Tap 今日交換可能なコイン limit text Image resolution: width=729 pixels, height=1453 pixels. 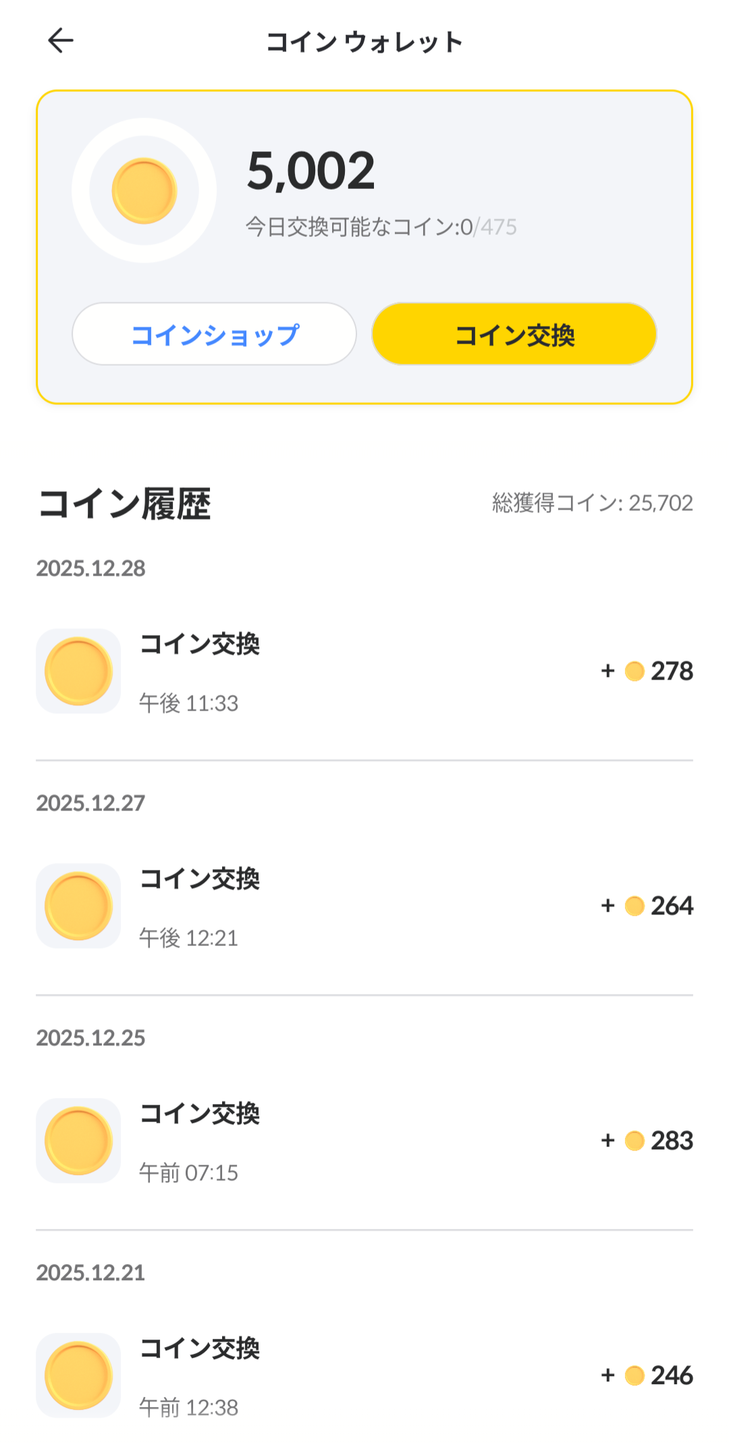381,227
